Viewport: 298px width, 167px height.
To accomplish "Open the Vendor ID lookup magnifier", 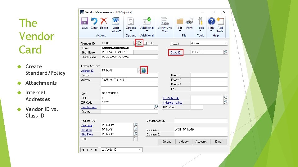I will pos(135,43).
